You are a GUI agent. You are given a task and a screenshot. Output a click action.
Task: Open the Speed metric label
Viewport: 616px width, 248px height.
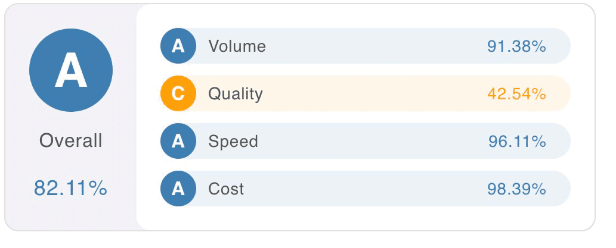[233, 141]
